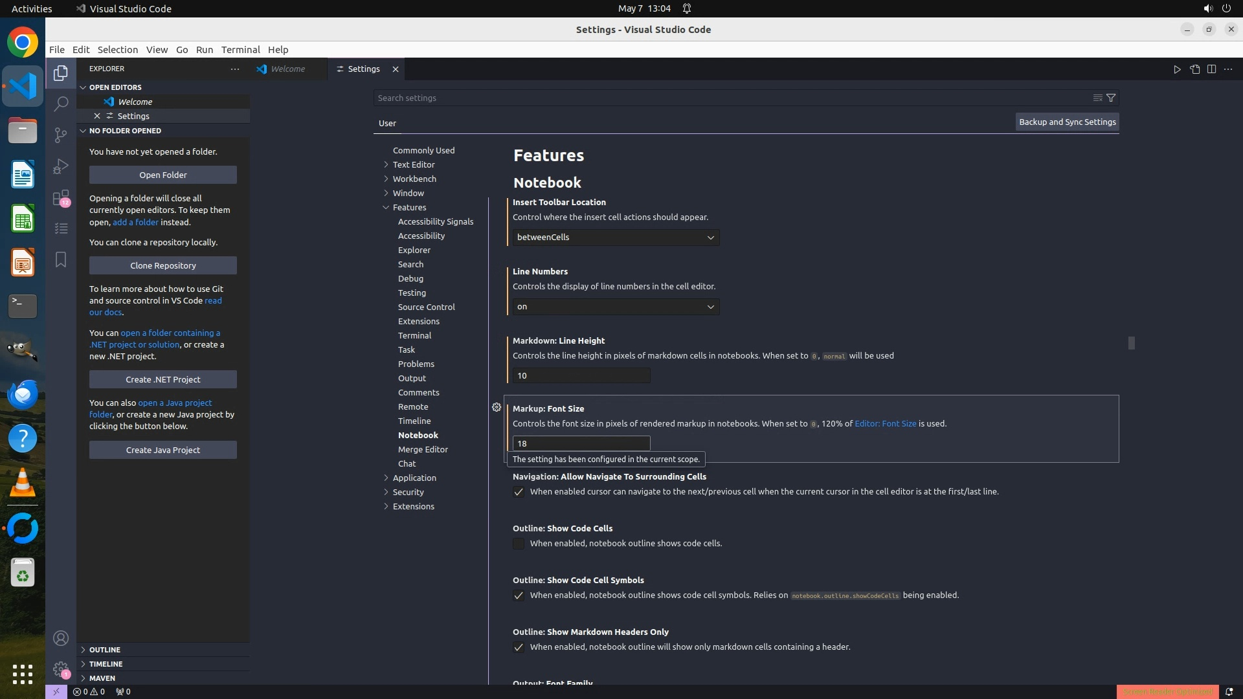Open Insert Toolbar Location dropdown
Image resolution: width=1243 pixels, height=699 pixels.
click(x=615, y=238)
